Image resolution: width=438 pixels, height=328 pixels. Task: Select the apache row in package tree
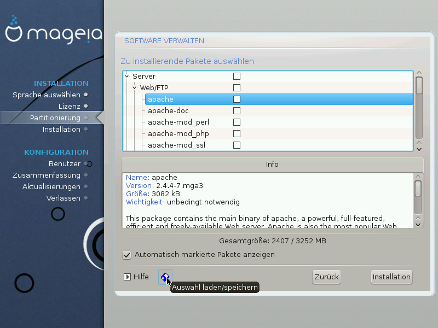[x=279, y=99]
